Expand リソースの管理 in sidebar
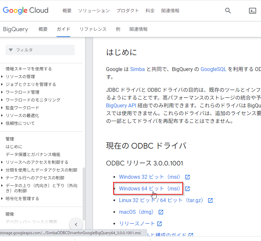Screen dimensions: 261x241 pyautogui.click(x=2, y=77)
